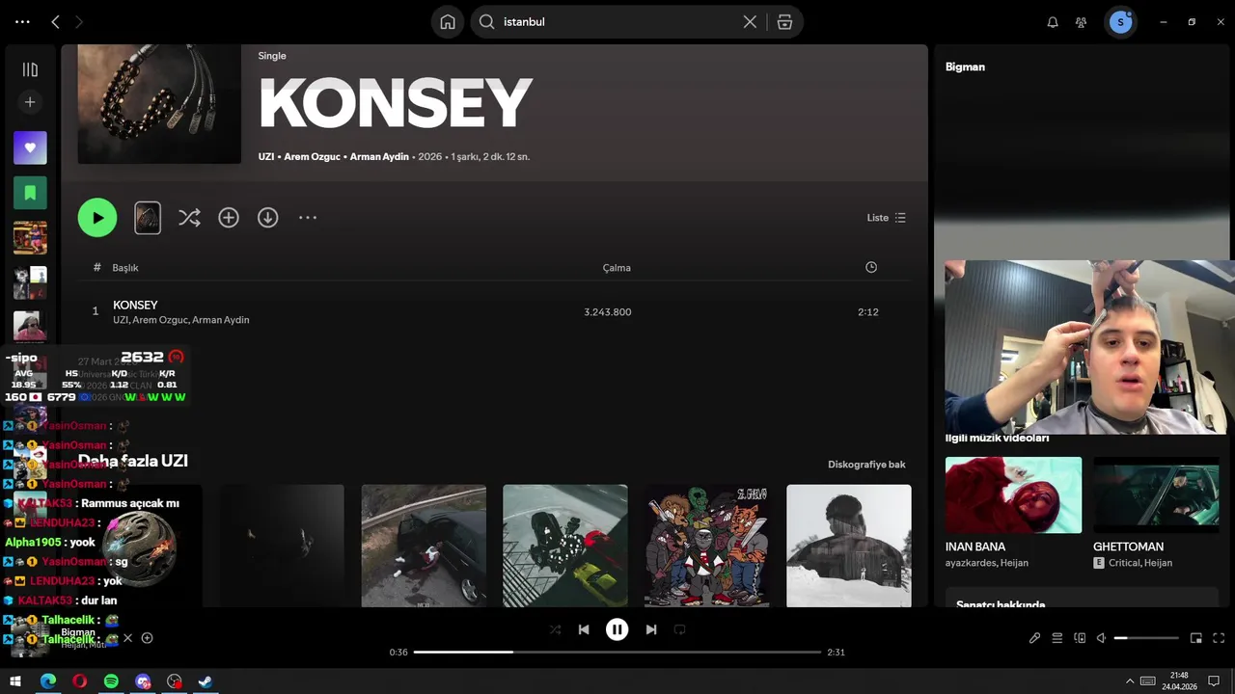Viewport: 1235px width, 694px height.
Task: Open the profile account menu
Action: pos(1120,22)
